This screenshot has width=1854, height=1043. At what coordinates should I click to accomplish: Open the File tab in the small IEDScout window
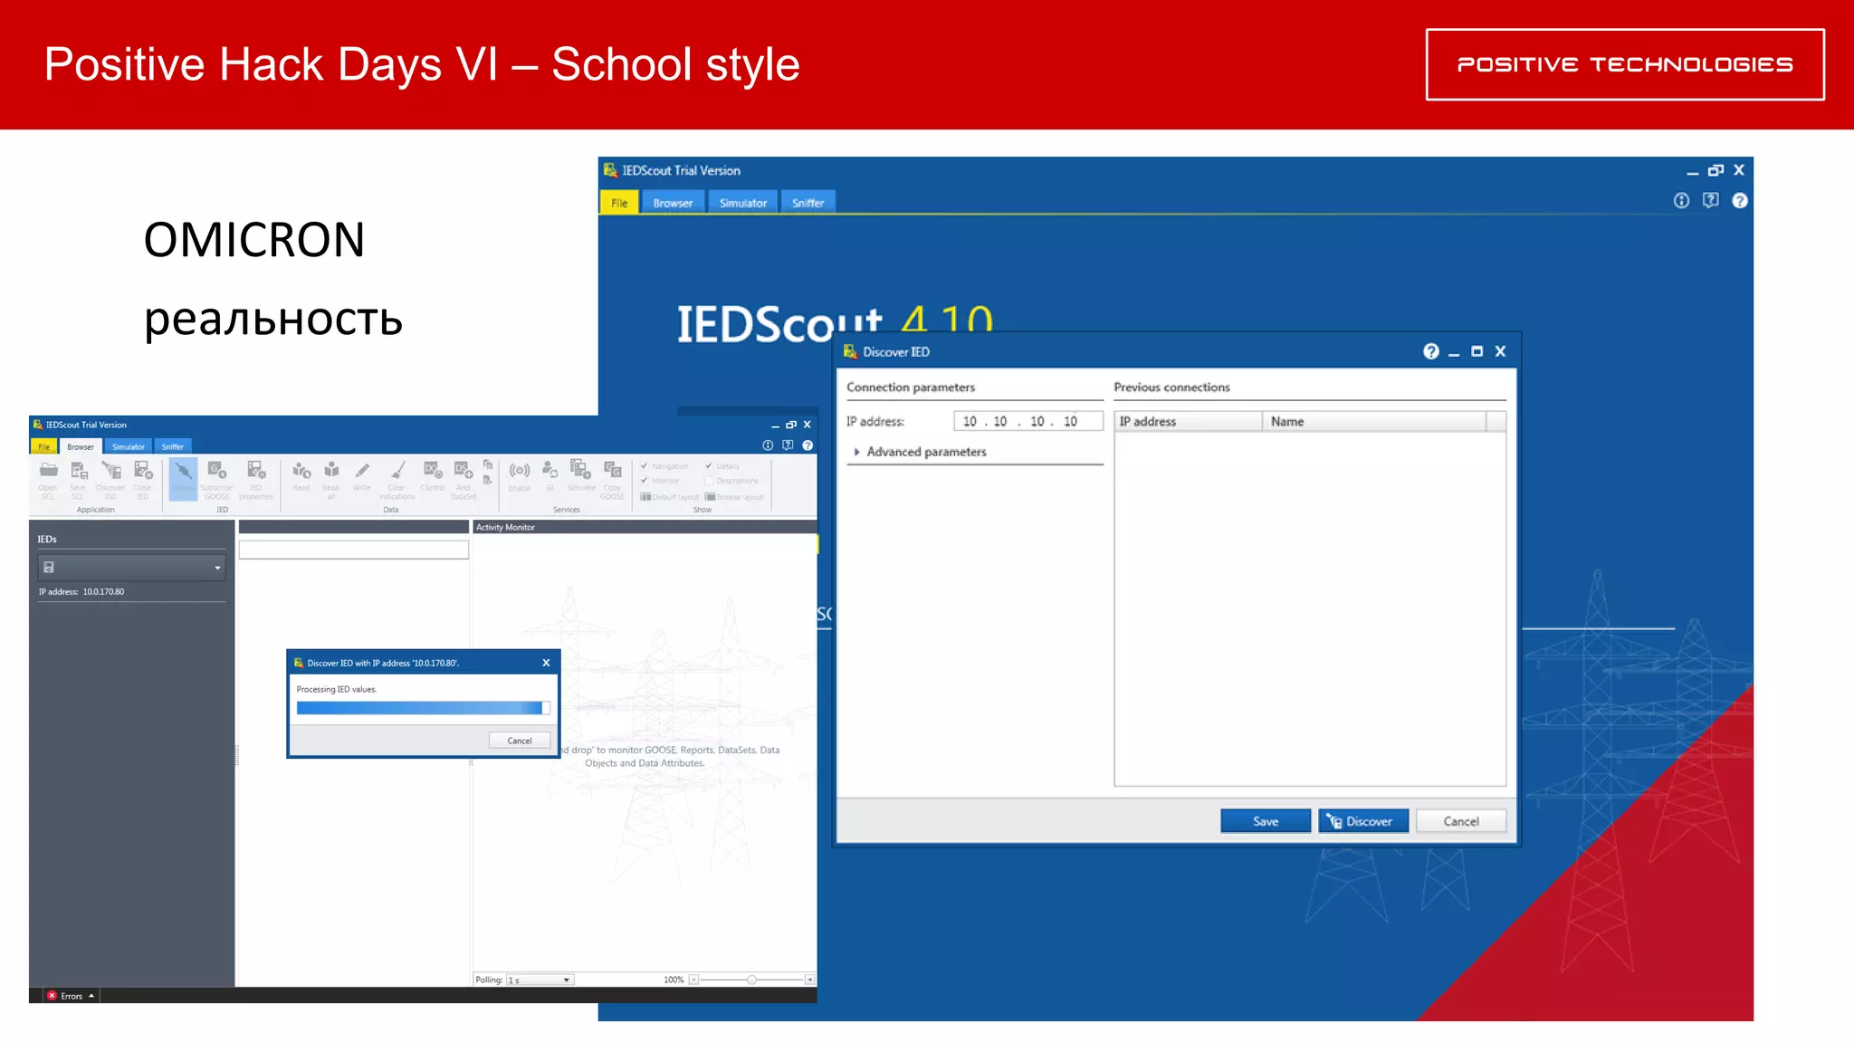[x=43, y=446]
